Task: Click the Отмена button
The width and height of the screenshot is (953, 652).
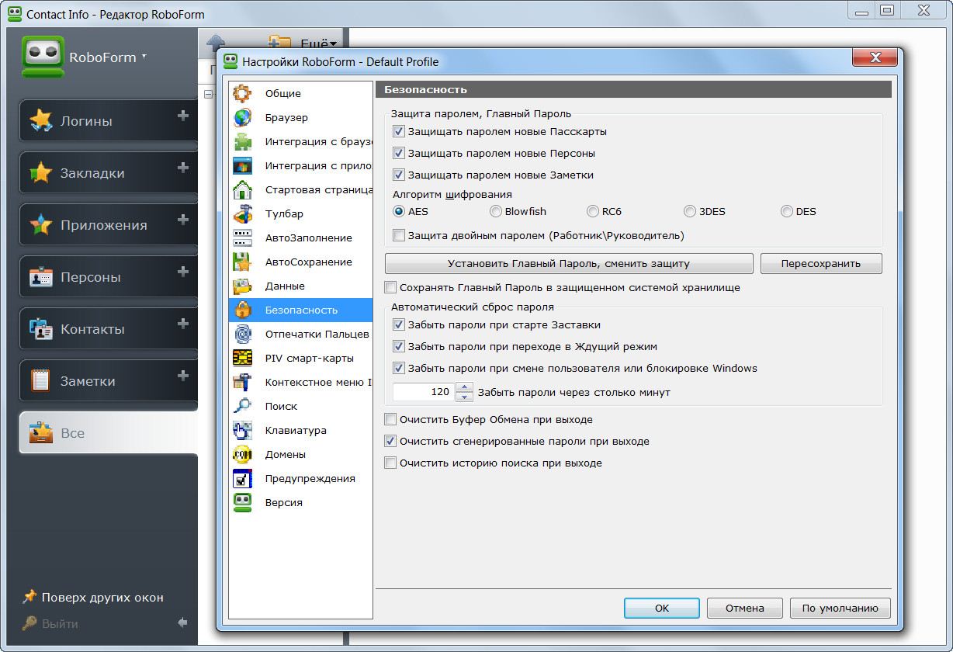Action: [745, 608]
